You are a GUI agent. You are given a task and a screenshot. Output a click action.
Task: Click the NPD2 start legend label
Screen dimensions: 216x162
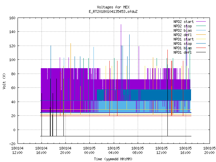pos(184,22)
